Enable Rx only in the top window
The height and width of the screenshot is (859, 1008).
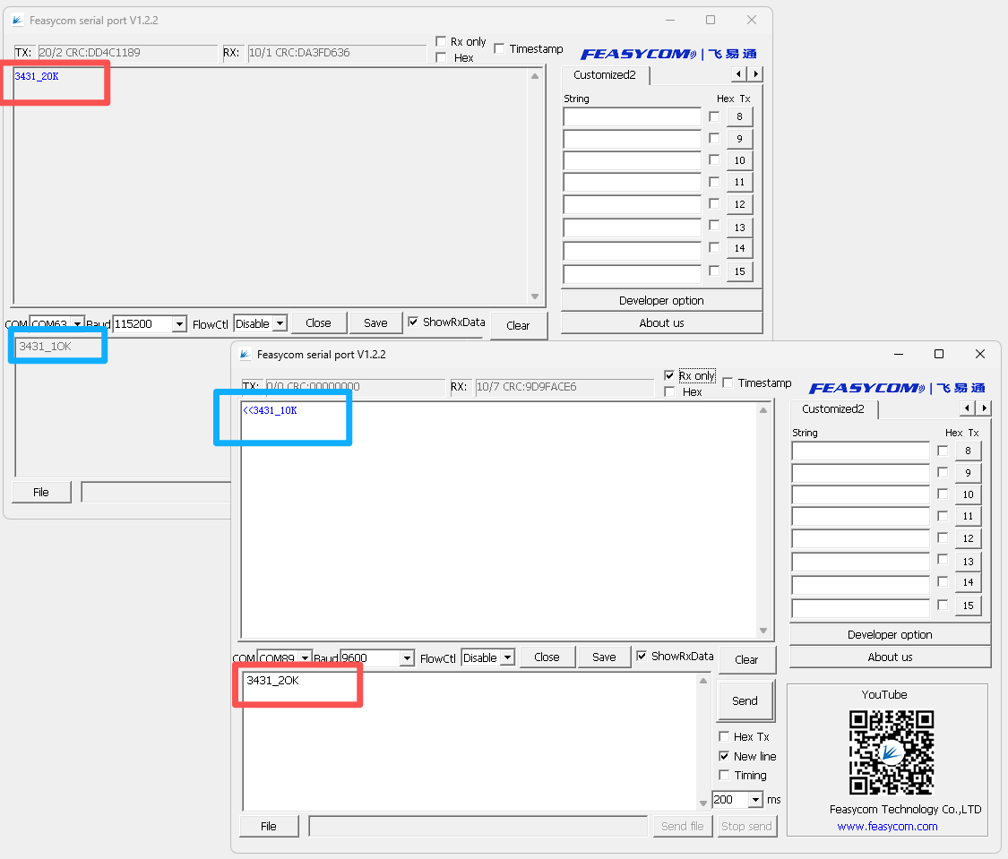pos(441,41)
